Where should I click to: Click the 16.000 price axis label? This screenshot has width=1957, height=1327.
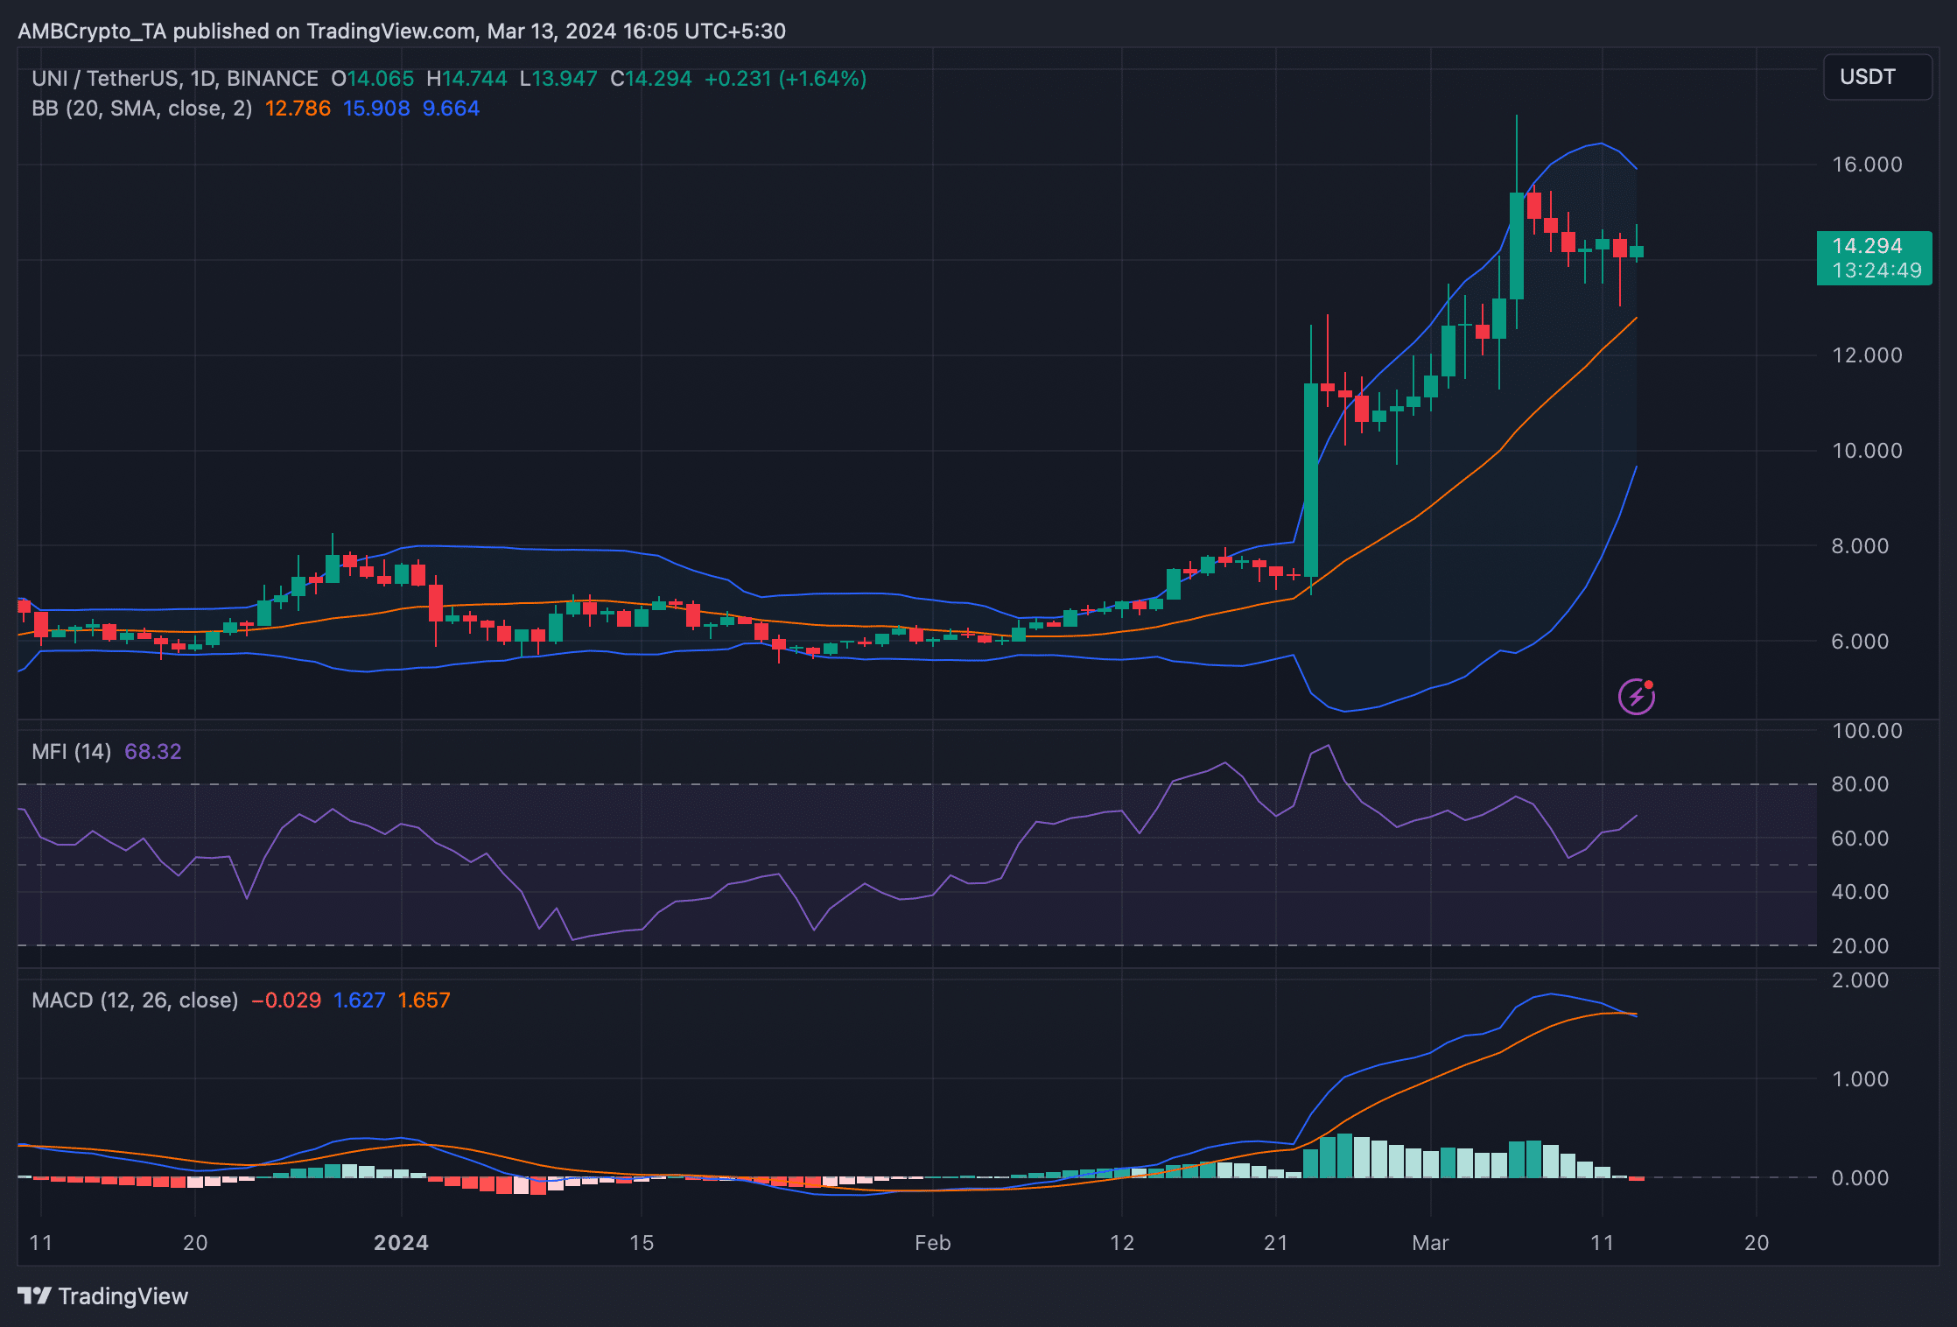pos(1867,165)
